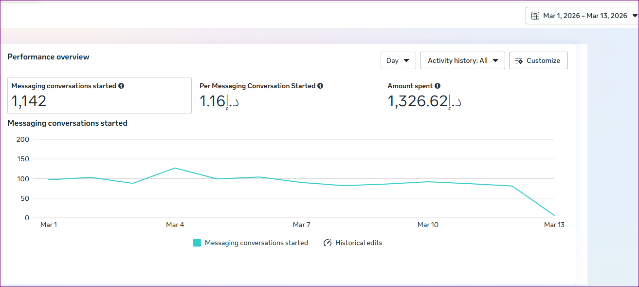Select the Per Messaging Conversation Started value
Image resolution: width=639 pixels, height=287 pixels.
(x=219, y=101)
